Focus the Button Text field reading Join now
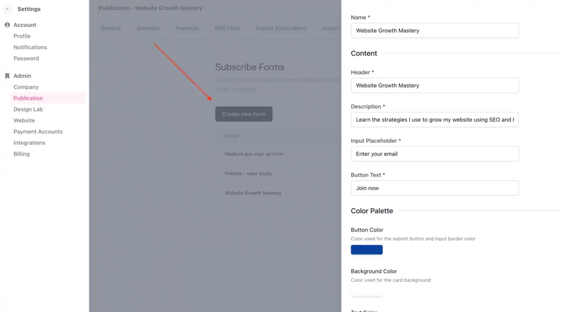Screen dimensions: 566x312 pyautogui.click(x=435, y=188)
